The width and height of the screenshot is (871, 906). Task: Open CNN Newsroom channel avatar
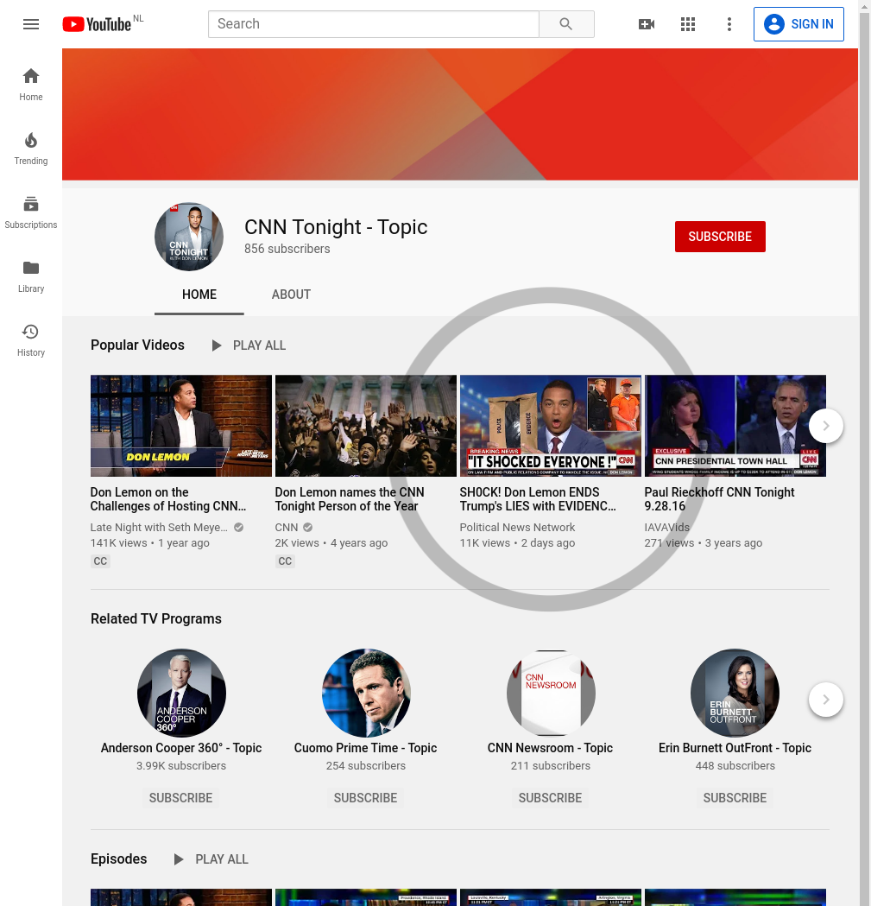[x=551, y=693]
